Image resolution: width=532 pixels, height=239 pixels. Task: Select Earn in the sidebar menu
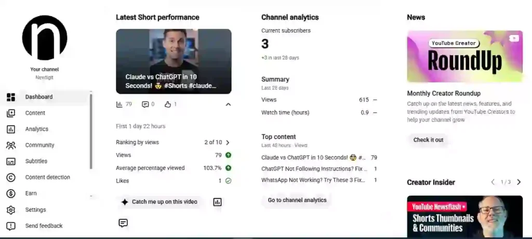coord(46,194)
